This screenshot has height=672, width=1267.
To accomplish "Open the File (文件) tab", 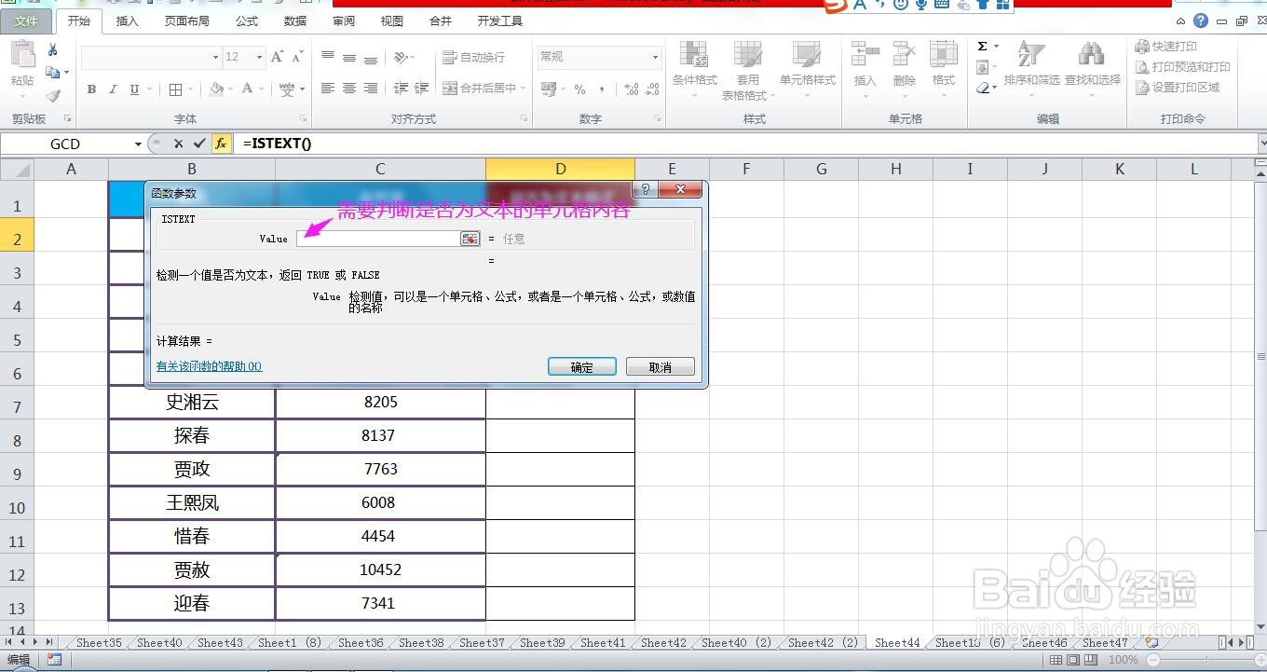I will tap(26, 21).
